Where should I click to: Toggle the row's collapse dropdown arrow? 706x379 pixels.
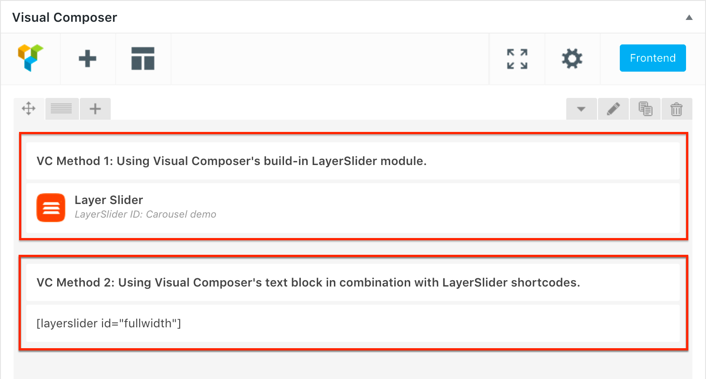click(581, 109)
